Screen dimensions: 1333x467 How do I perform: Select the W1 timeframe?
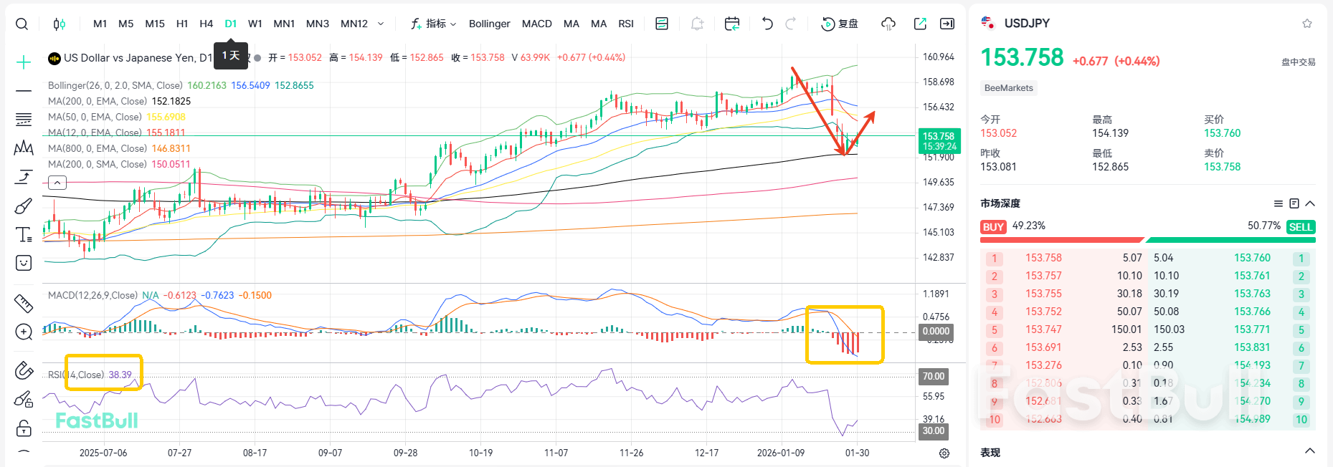click(255, 24)
